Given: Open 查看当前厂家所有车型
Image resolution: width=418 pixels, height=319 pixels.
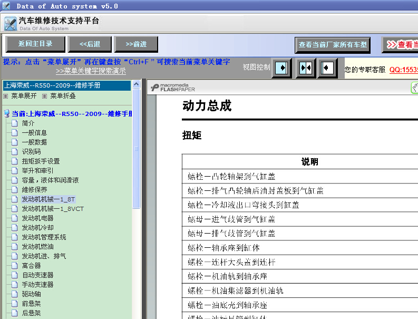Looking at the screenshot, I should 333,45.
